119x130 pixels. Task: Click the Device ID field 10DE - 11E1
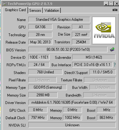(x=39, y=57)
